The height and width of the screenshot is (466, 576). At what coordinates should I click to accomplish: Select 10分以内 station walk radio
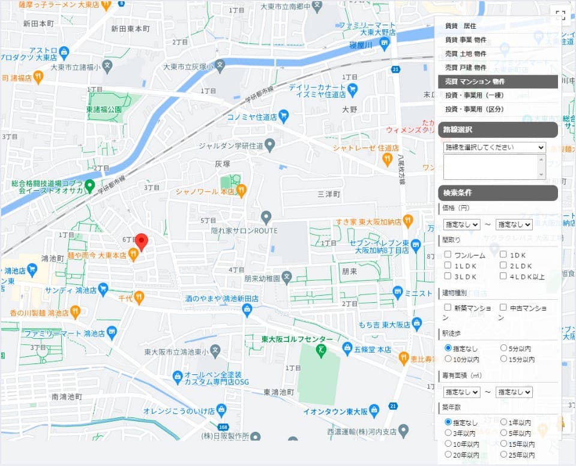(x=448, y=359)
